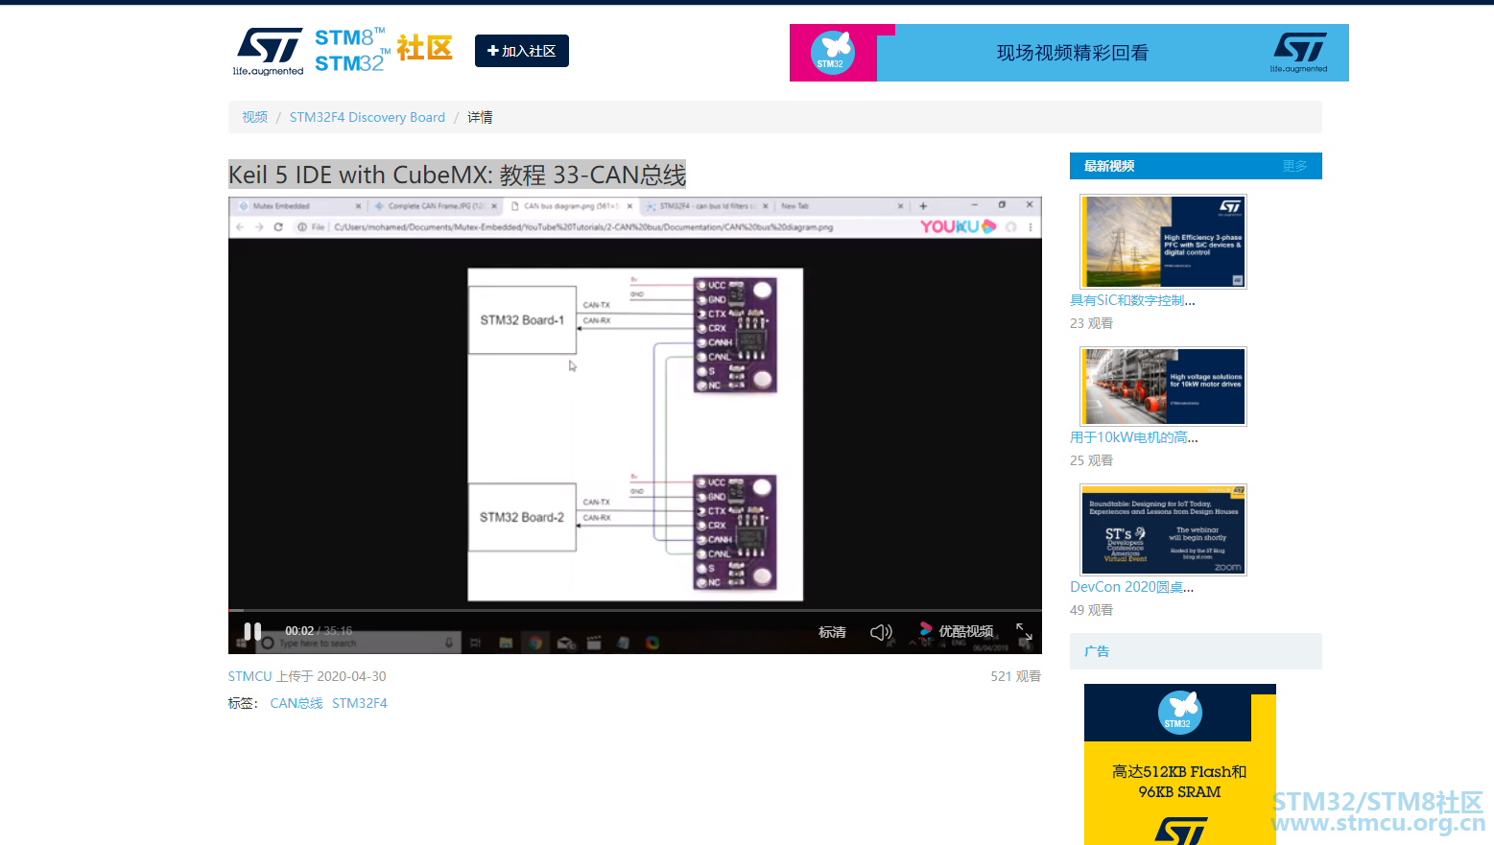Click the CAN wiring diagram video frame

coord(635,434)
